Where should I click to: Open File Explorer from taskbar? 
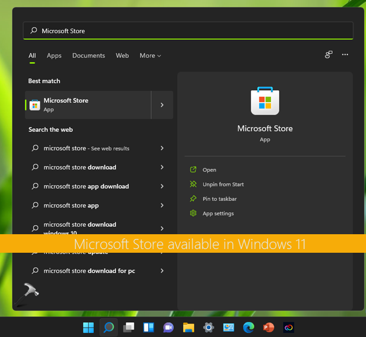tap(188, 327)
